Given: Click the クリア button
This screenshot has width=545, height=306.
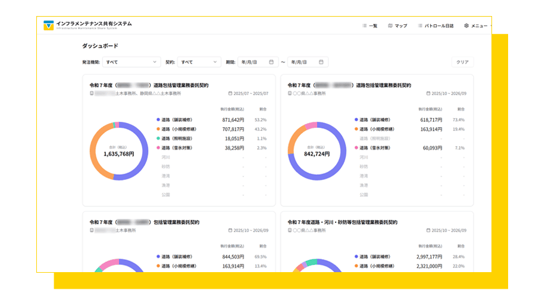Looking at the screenshot, I should pyautogui.click(x=462, y=62).
